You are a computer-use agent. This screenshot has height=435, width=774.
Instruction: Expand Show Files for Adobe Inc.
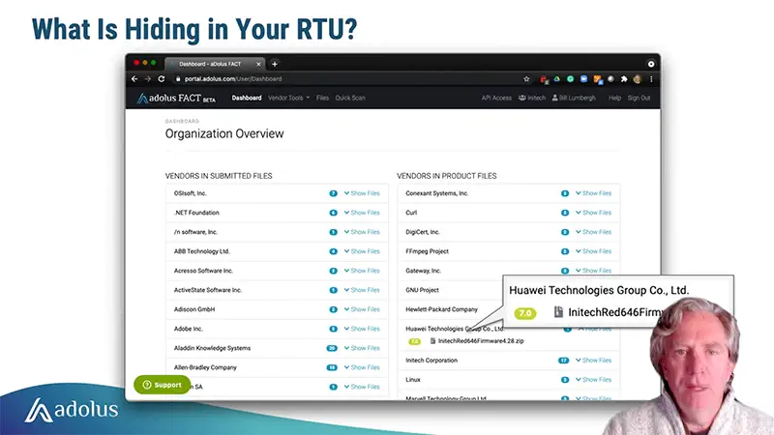point(362,329)
